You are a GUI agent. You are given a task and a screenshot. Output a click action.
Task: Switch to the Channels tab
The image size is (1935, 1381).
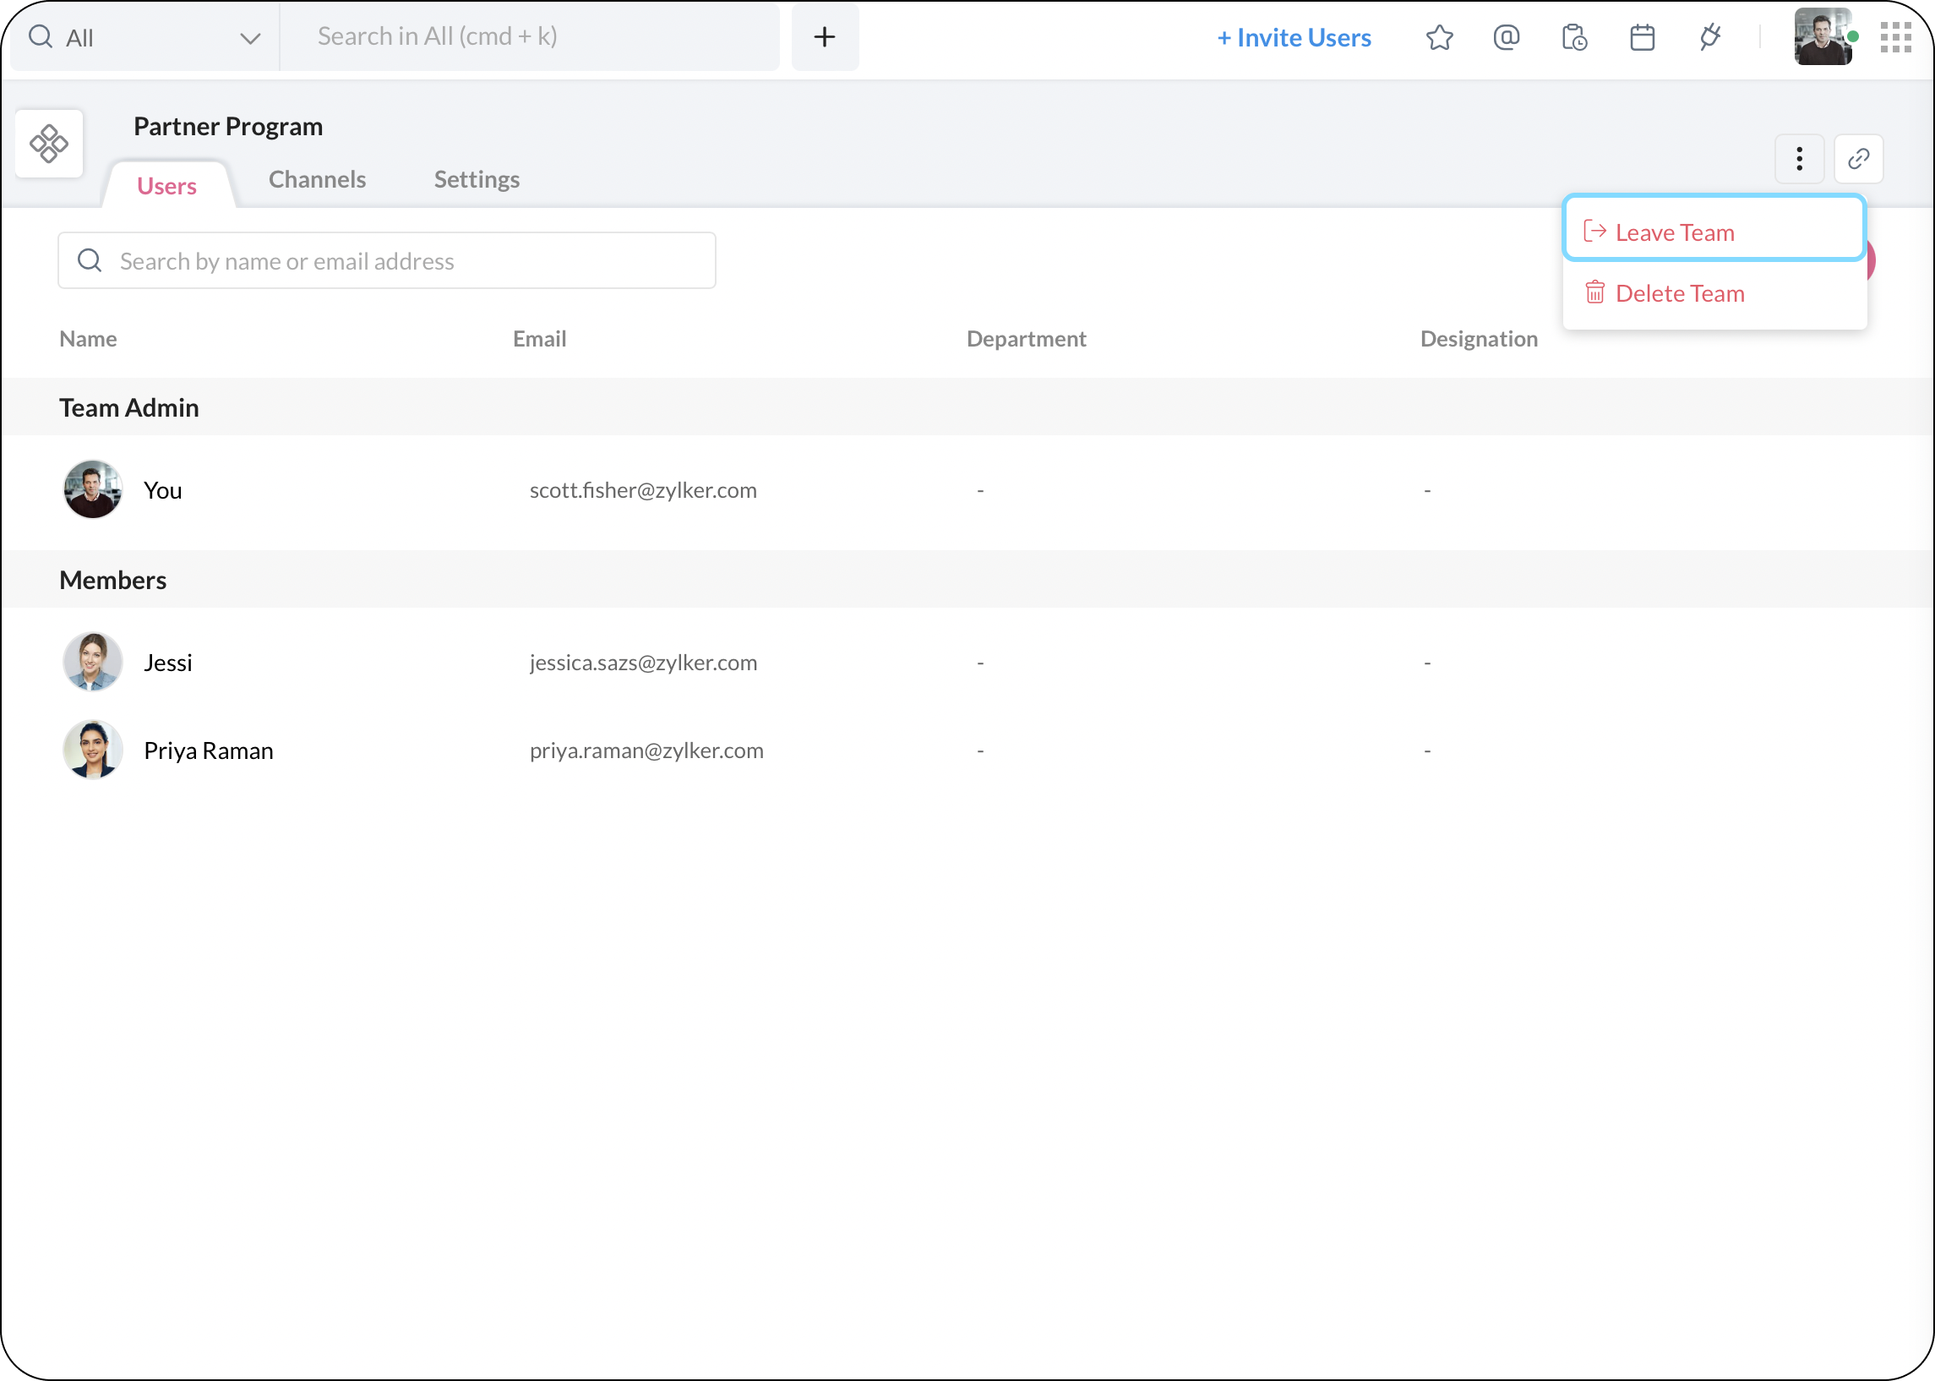click(317, 179)
